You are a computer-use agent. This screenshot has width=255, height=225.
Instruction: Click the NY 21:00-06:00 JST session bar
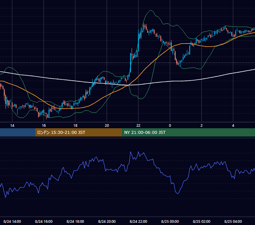point(189,132)
